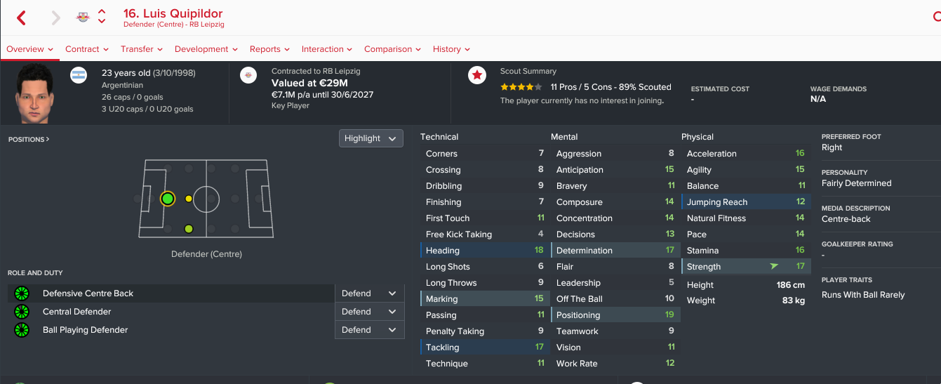
Task: Click the Contracted to RB Leipzig link
Action: (x=316, y=72)
